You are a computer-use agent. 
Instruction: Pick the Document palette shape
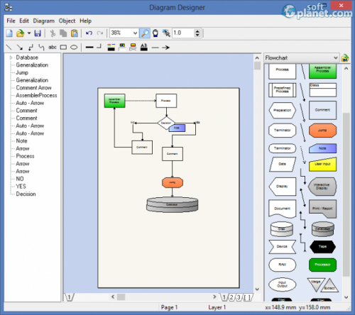tap(282, 209)
